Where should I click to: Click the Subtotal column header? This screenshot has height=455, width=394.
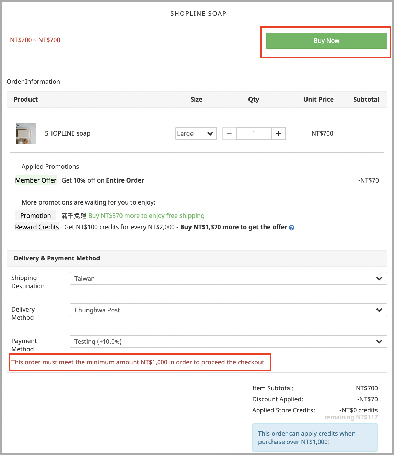[x=366, y=100]
